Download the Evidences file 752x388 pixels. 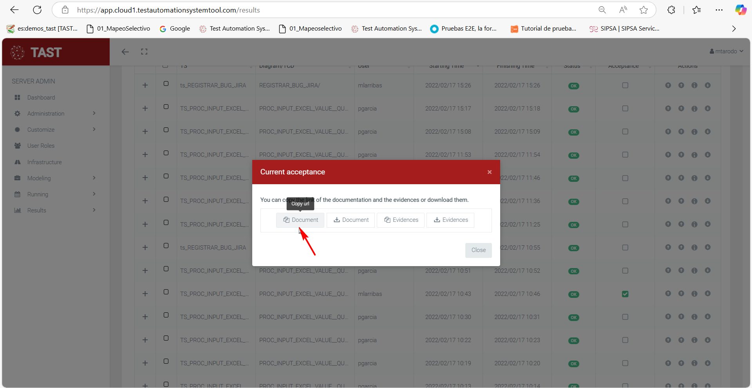[450, 220]
